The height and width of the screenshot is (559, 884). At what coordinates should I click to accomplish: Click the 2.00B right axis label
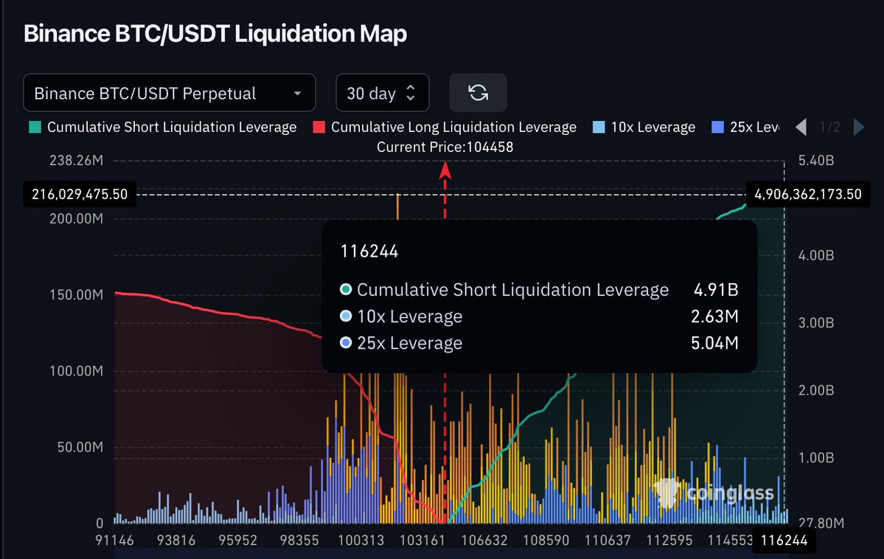pos(815,390)
